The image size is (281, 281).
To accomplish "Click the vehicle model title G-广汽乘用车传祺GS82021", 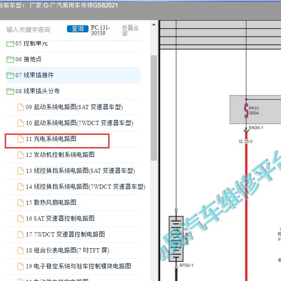I will point(81,5).
